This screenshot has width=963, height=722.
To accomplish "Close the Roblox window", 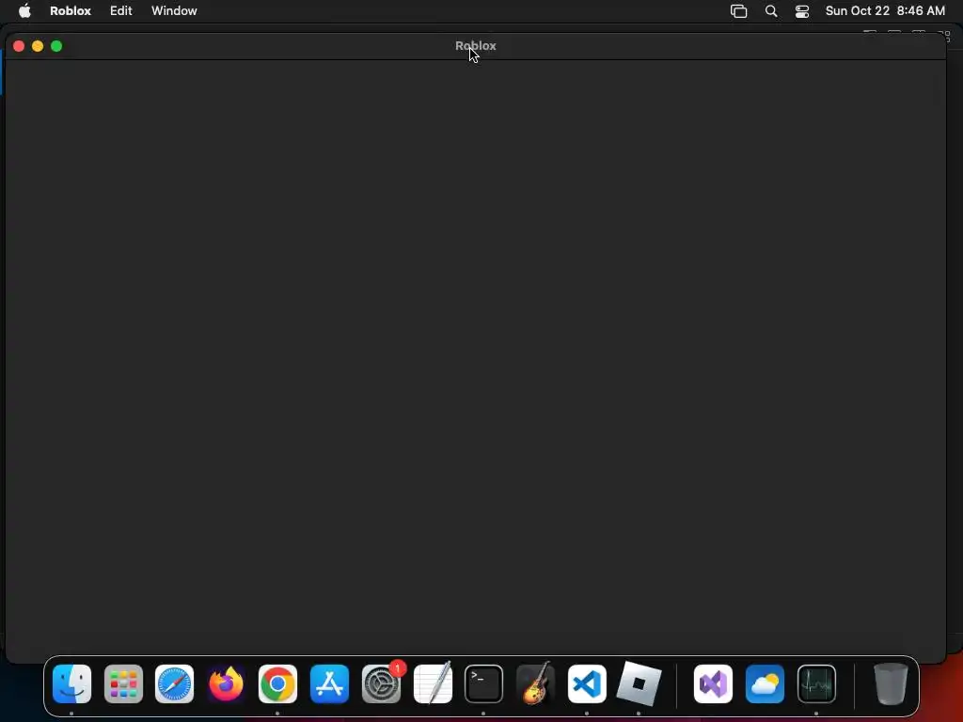I will point(19,46).
